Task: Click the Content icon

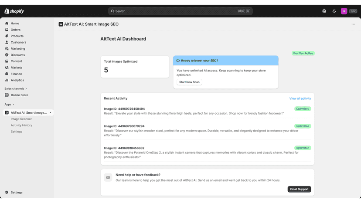Action: point(7,61)
